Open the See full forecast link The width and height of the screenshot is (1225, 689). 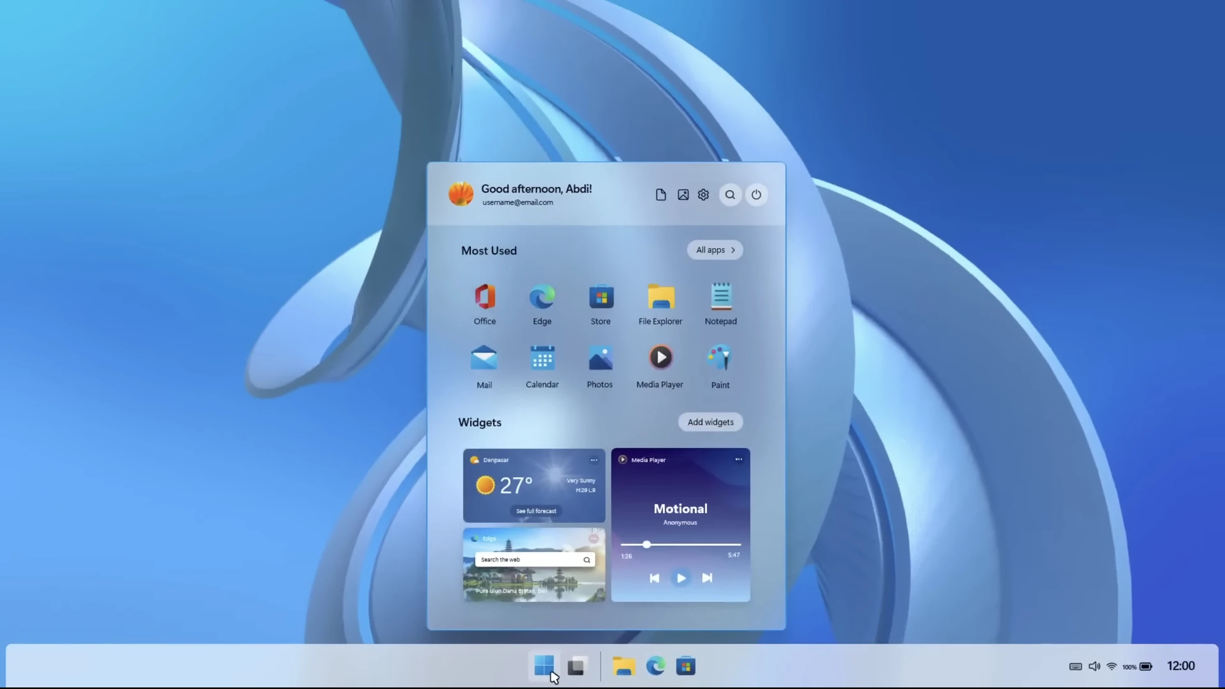536,511
